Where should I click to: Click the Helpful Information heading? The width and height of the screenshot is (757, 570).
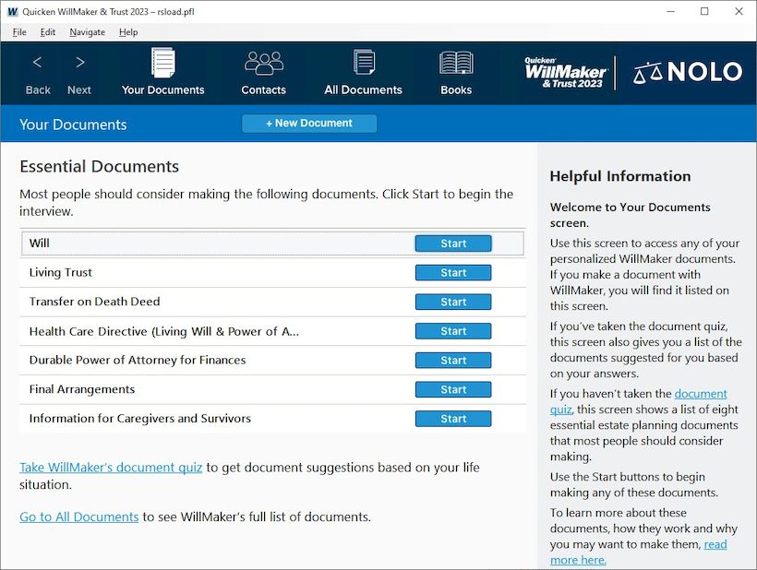pyautogui.click(x=619, y=176)
